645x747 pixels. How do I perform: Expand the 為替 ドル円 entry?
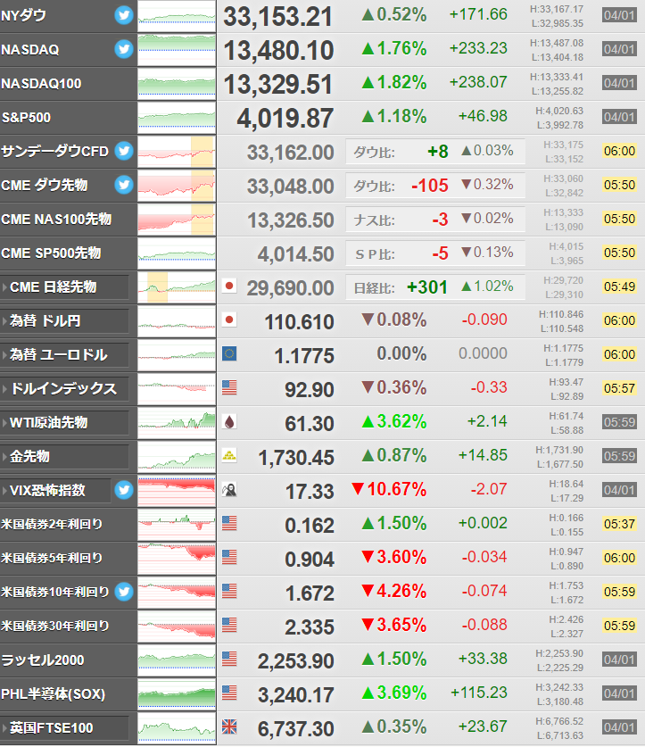tap(65, 320)
